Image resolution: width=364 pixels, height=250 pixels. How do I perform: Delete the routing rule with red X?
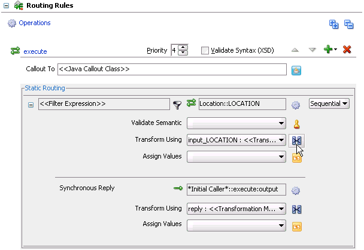[x=347, y=50]
